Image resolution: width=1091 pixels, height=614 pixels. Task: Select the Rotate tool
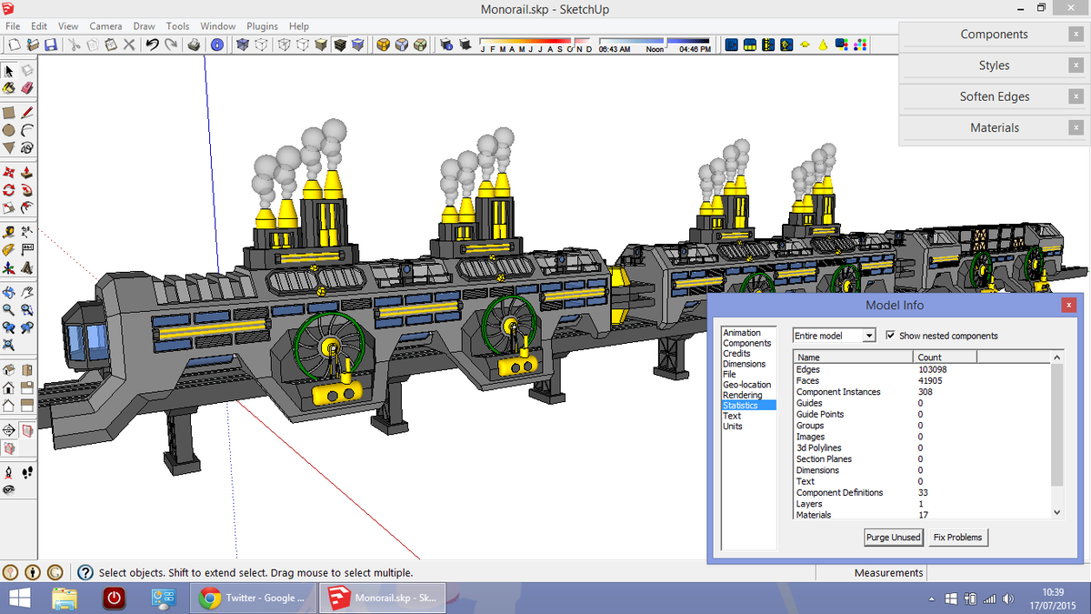(8, 189)
